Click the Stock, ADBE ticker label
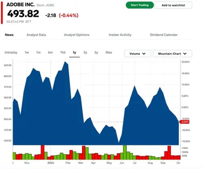 point(45,5)
